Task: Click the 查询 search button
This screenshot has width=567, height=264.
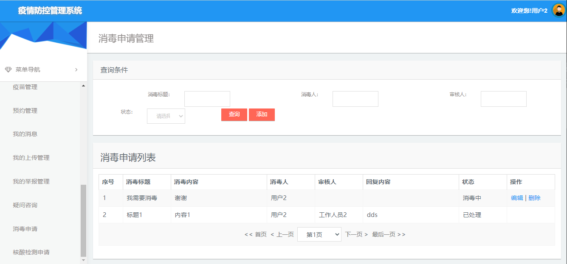Action: coord(234,114)
